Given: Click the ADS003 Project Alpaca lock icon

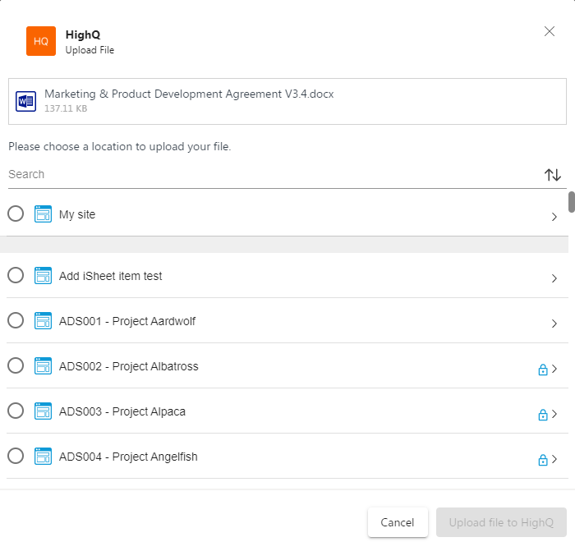Looking at the screenshot, I should 542,415.
